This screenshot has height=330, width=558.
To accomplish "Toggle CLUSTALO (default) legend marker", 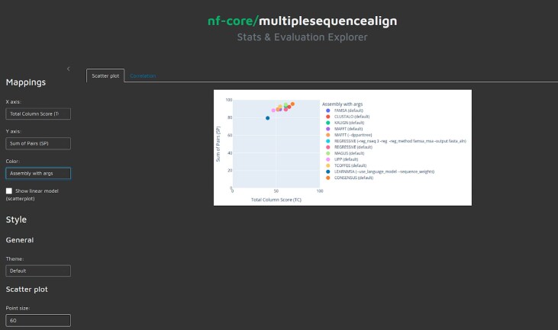I will click(x=327, y=117).
